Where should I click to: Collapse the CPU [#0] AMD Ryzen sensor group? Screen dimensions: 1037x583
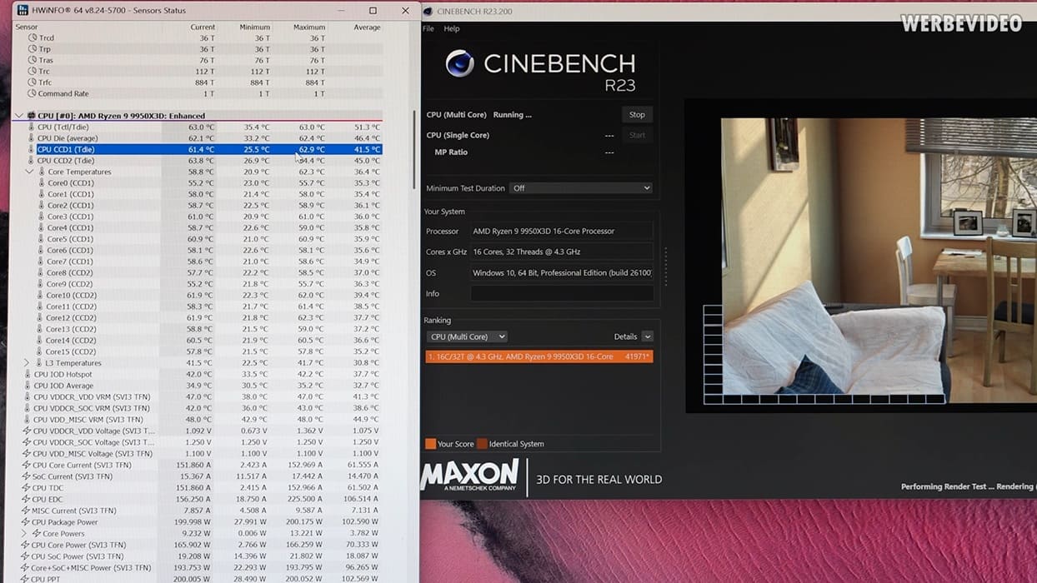pos(19,116)
